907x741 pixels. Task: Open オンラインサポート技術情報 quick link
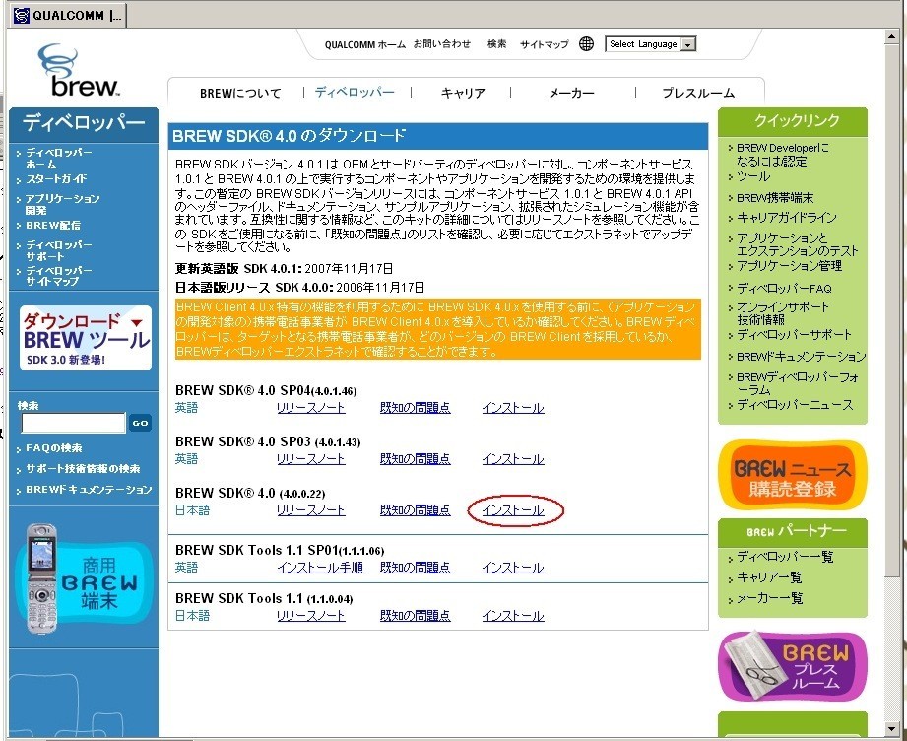coord(783,313)
